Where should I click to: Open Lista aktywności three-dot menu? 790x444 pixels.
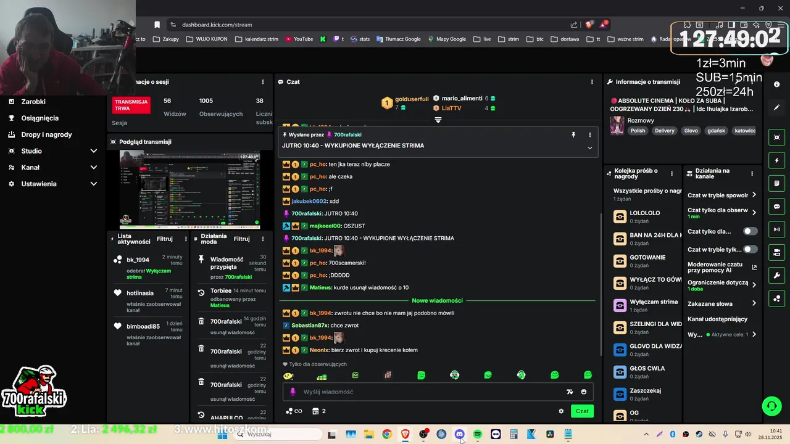click(185, 239)
